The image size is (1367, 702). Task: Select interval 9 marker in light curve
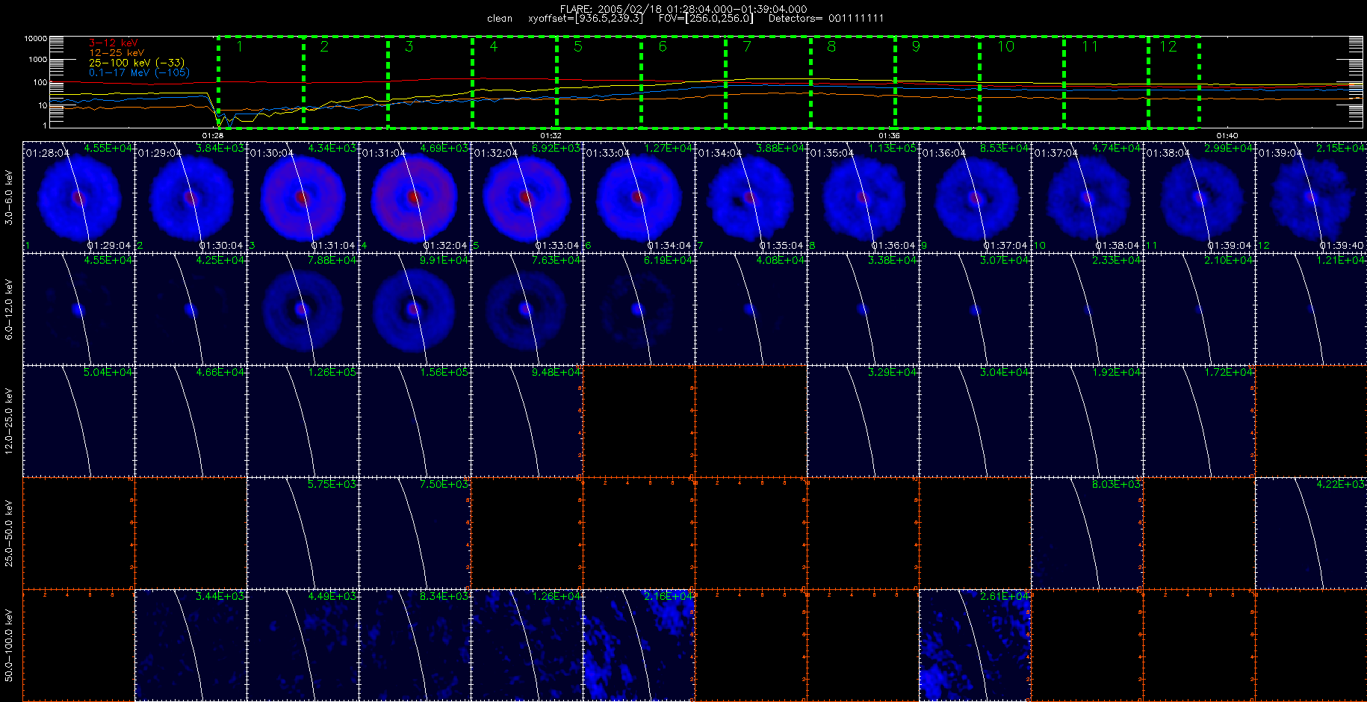916,46
